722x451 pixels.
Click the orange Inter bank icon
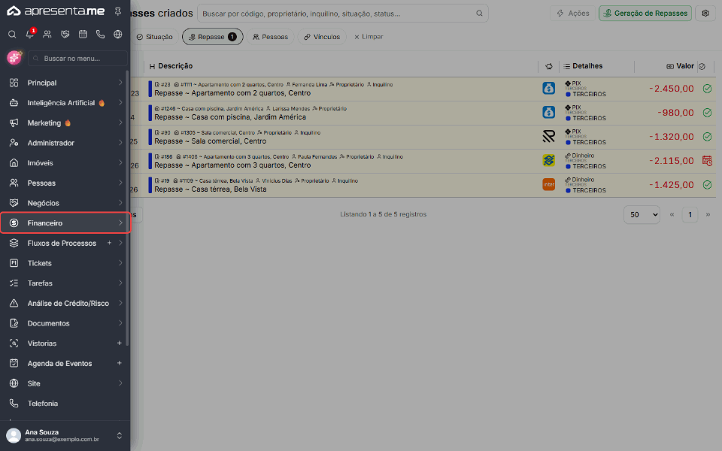pyautogui.click(x=548, y=185)
